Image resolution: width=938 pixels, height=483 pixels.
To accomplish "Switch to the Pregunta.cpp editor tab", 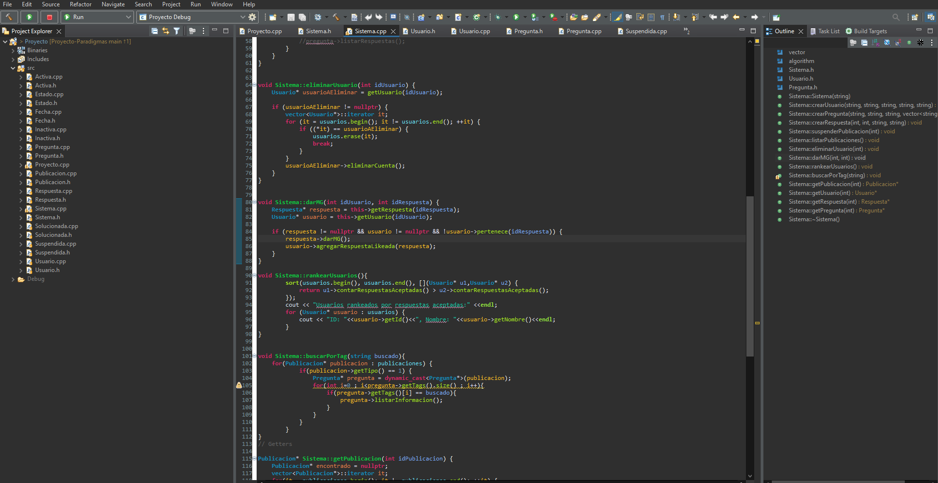I will coord(580,31).
